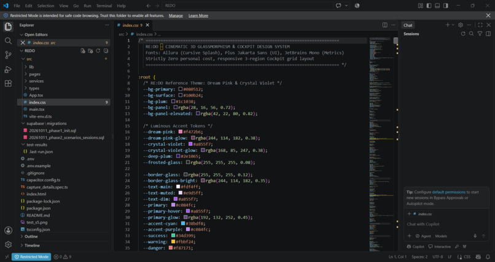Click the REDO command center search box
This screenshot has width=495, height=262.
click(248, 6)
